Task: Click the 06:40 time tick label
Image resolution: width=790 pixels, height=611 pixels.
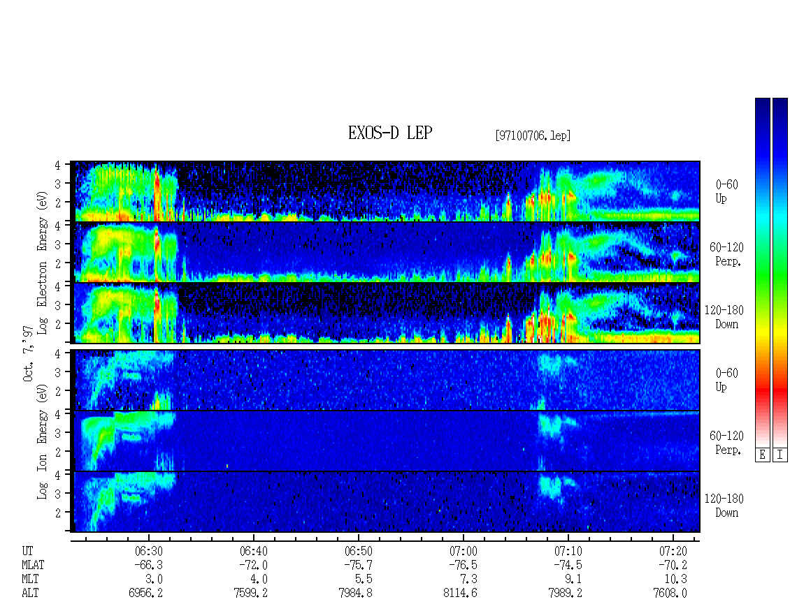Action: pos(253,551)
